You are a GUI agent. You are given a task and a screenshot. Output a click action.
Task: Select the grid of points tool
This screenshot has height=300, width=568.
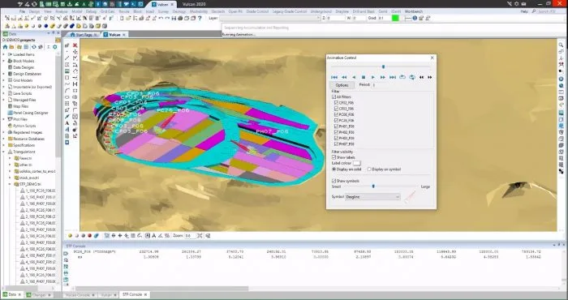click(67, 104)
